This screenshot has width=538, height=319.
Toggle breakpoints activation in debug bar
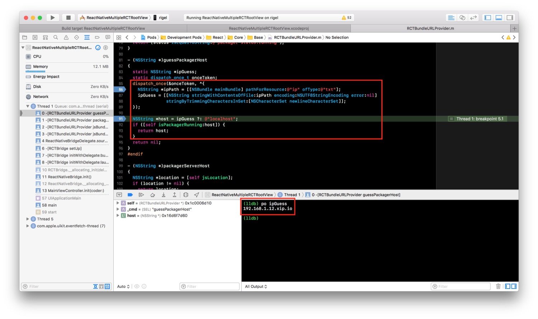pos(130,195)
